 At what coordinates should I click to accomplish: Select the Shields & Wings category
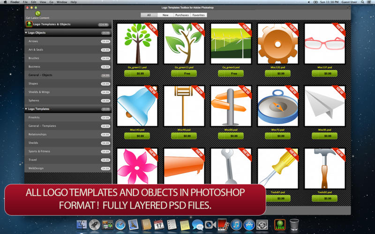tap(68, 92)
